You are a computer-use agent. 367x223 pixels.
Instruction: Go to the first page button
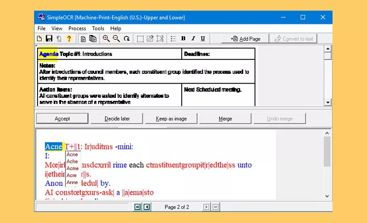(138, 207)
